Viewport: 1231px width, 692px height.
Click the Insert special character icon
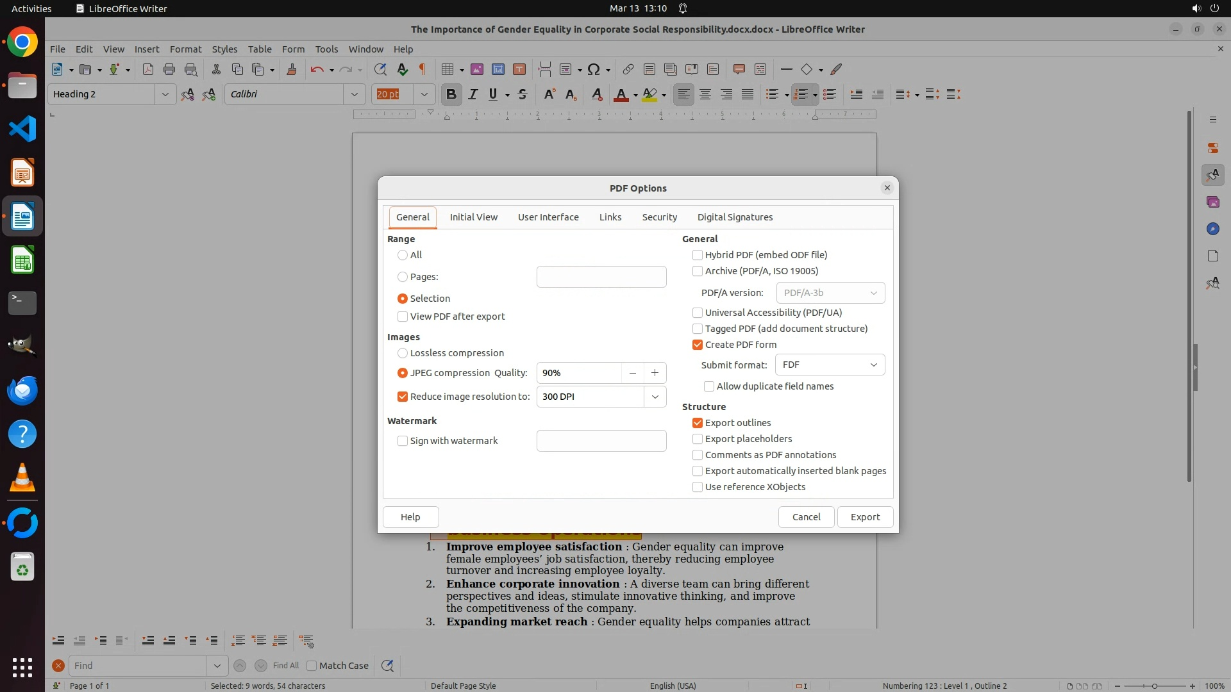[594, 69]
